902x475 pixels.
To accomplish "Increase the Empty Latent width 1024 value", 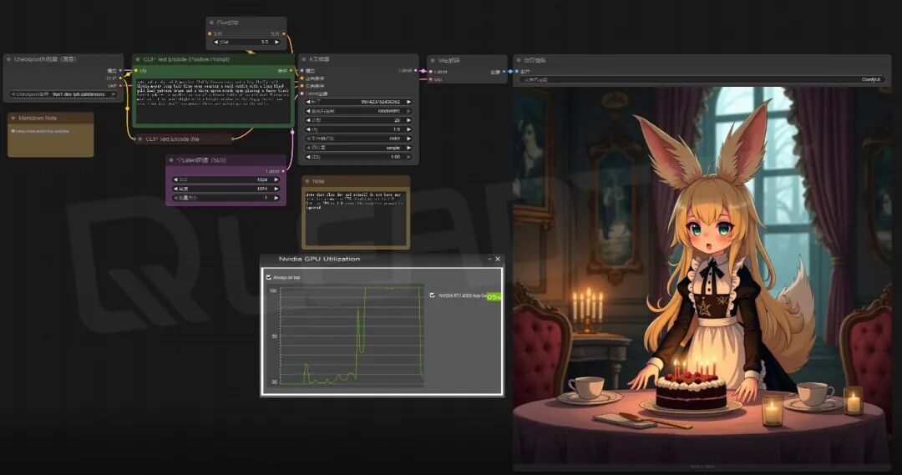I will [x=276, y=179].
